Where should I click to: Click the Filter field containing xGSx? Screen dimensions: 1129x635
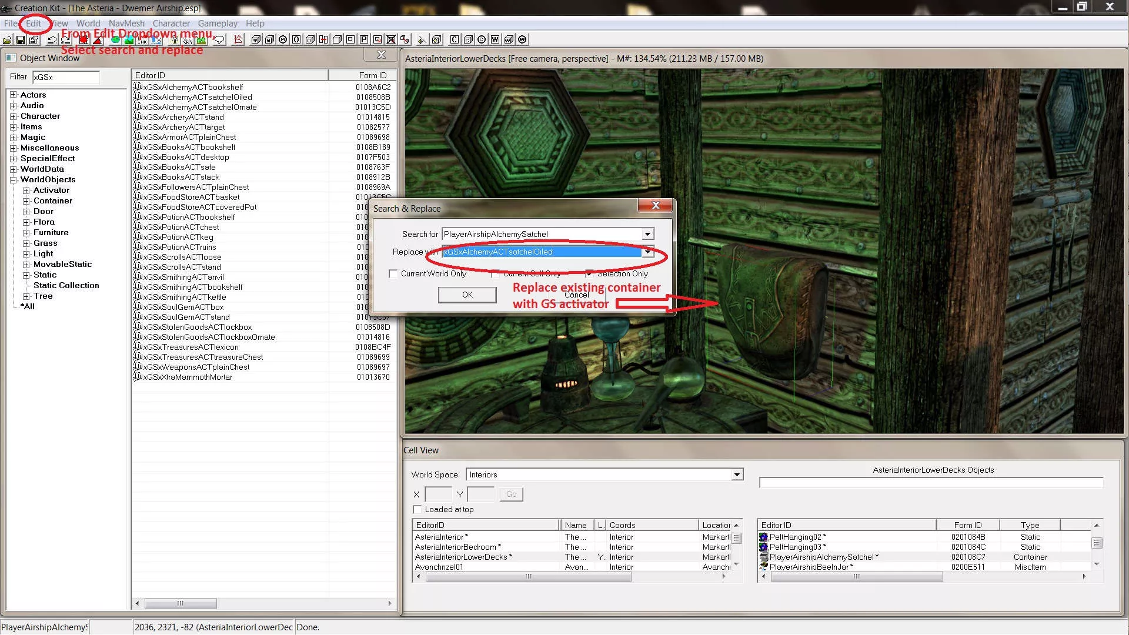tap(66, 77)
